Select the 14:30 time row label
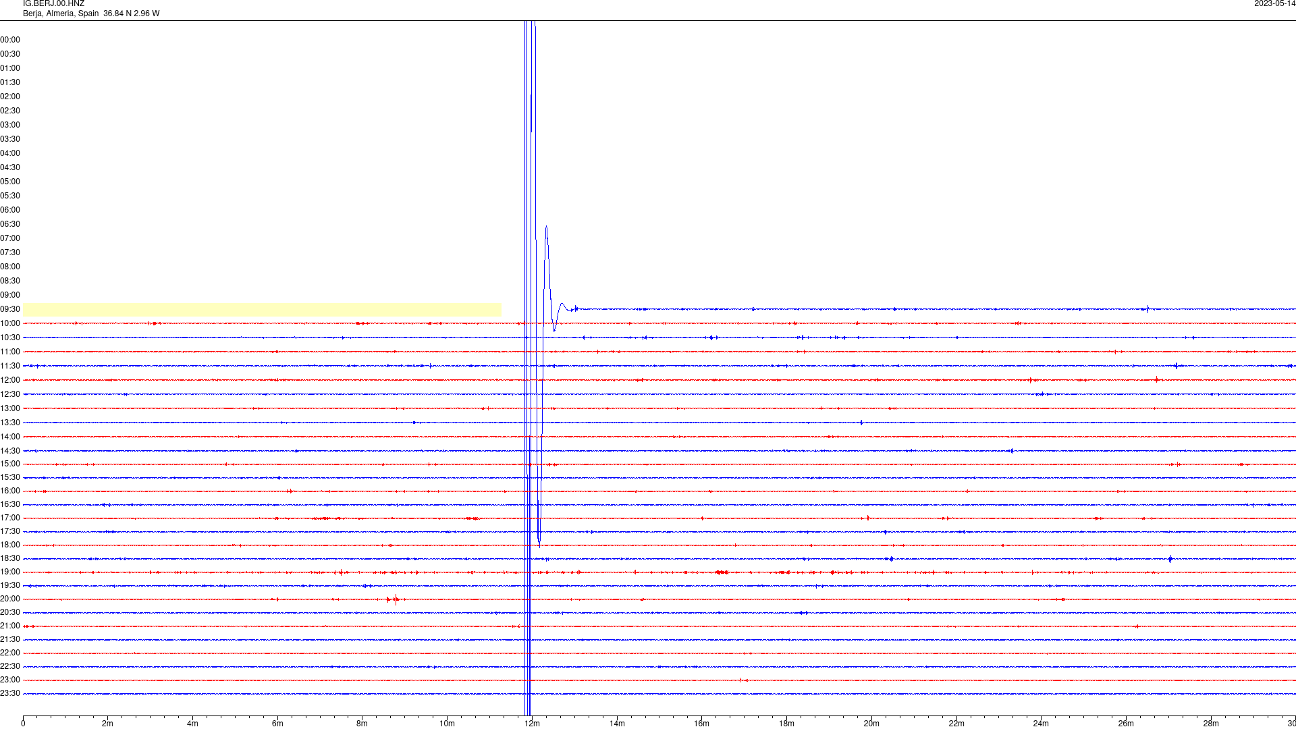1296x729 pixels. coord(10,451)
